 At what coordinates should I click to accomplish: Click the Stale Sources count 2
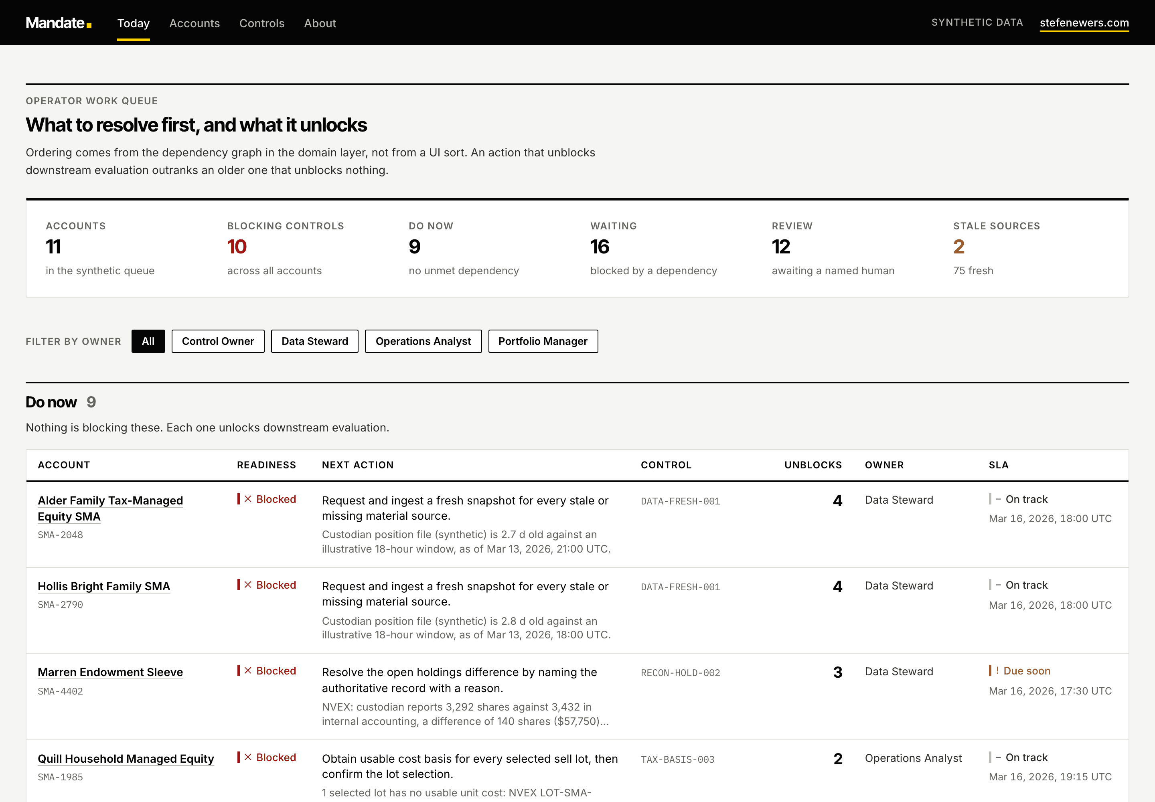point(959,247)
